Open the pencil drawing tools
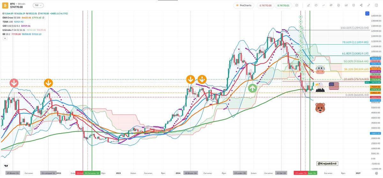 [308, 5]
